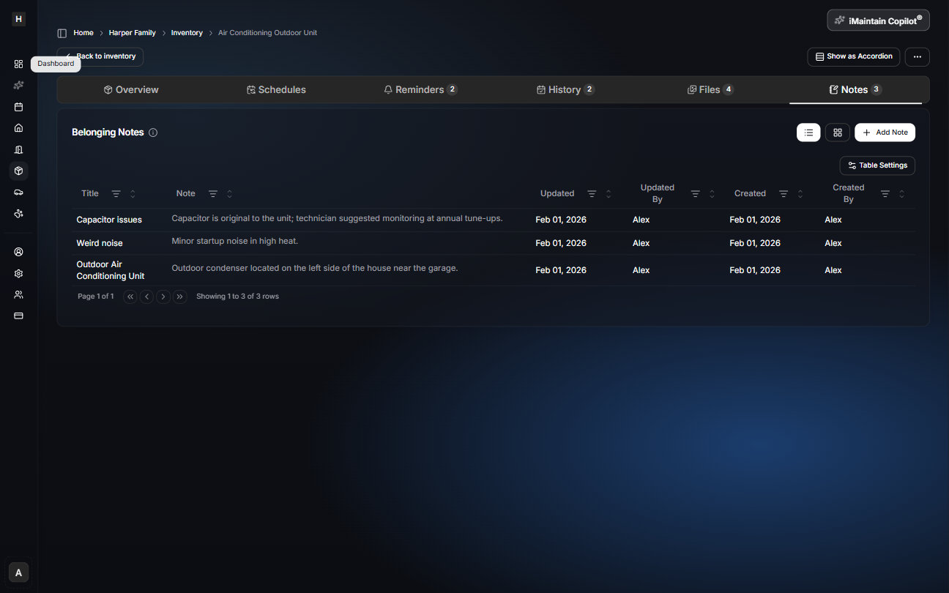
Task: Open the calendar icon in the sidebar
Action: click(x=19, y=107)
